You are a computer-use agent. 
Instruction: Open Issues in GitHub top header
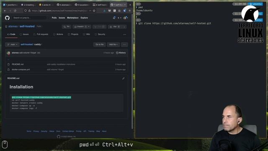tap(62, 18)
